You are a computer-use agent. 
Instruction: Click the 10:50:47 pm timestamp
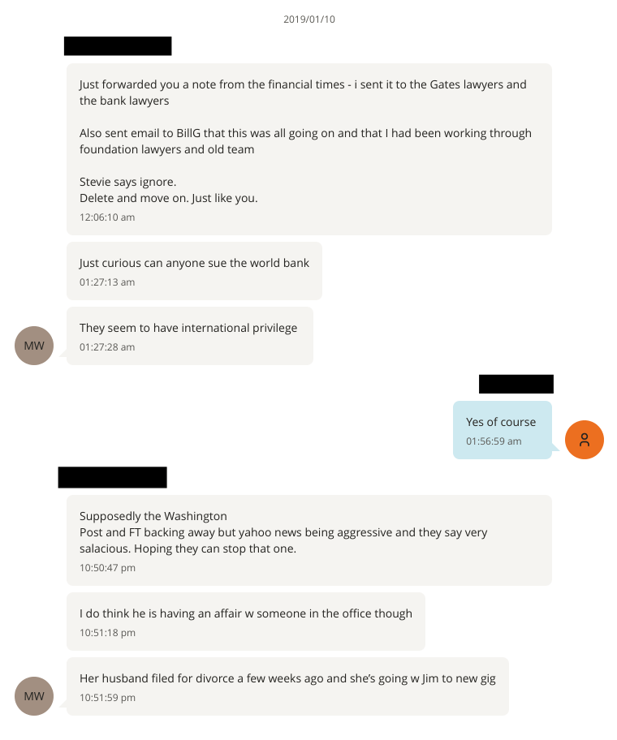(x=107, y=568)
